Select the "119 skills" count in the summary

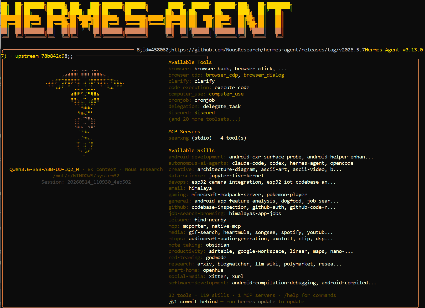[x=215, y=295]
